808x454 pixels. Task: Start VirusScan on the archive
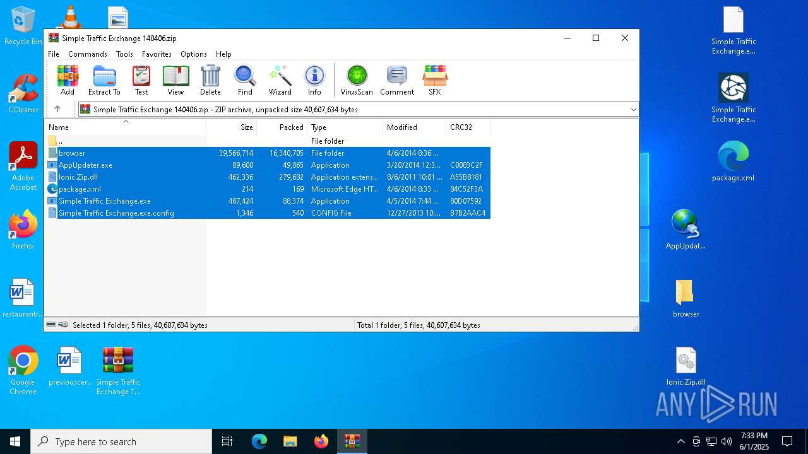[357, 80]
